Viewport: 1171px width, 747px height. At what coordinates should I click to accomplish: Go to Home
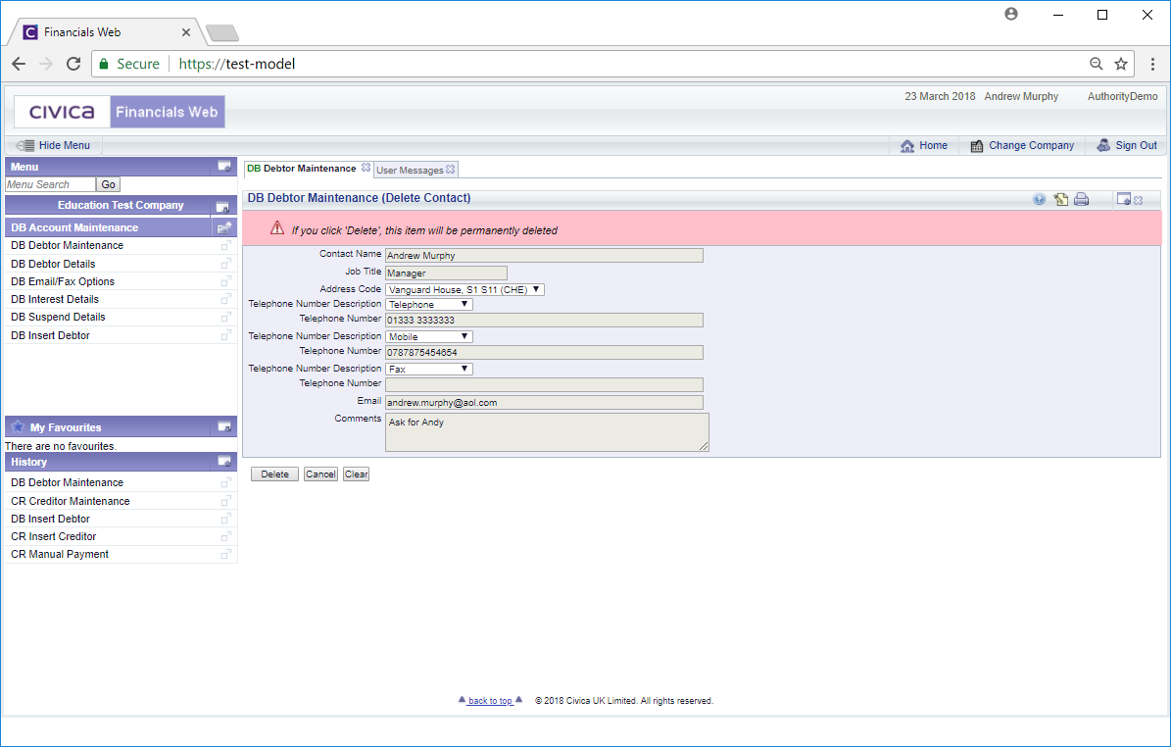tap(924, 146)
